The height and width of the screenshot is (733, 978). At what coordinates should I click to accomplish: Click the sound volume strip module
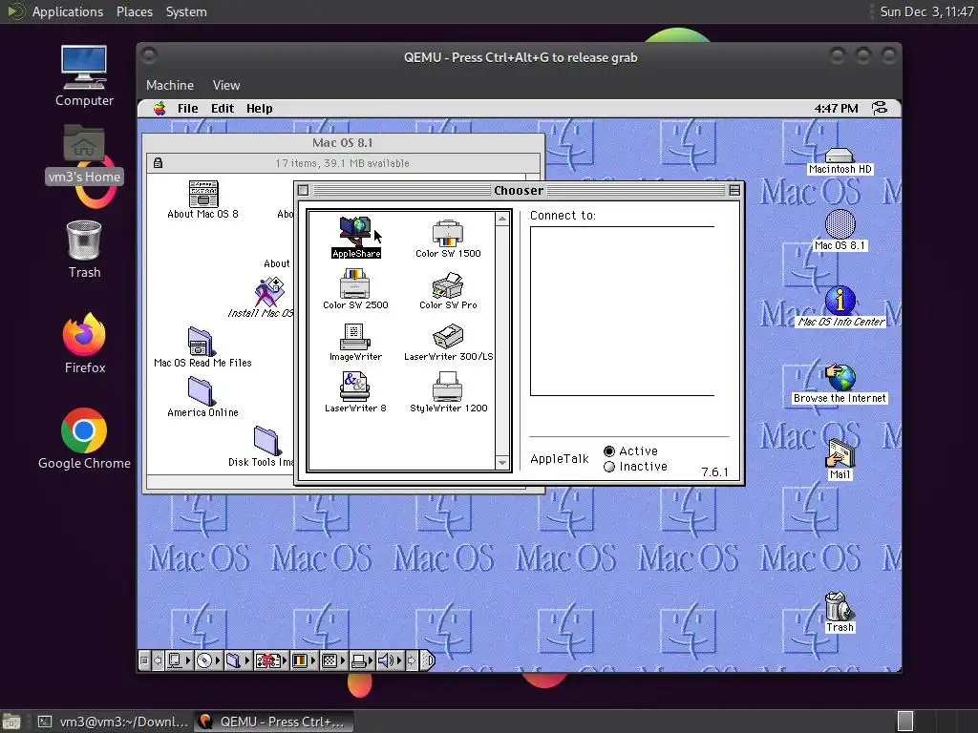coord(386,660)
